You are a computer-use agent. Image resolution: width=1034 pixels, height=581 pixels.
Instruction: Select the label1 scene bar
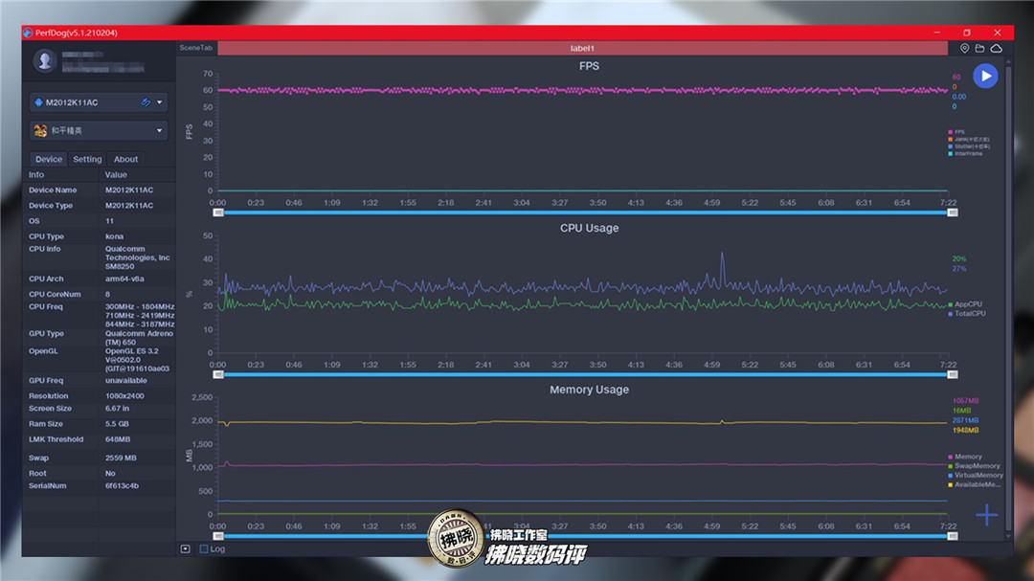point(582,48)
